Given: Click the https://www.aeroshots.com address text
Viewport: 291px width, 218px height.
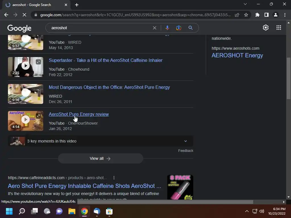Looking at the screenshot, I should [236, 48].
